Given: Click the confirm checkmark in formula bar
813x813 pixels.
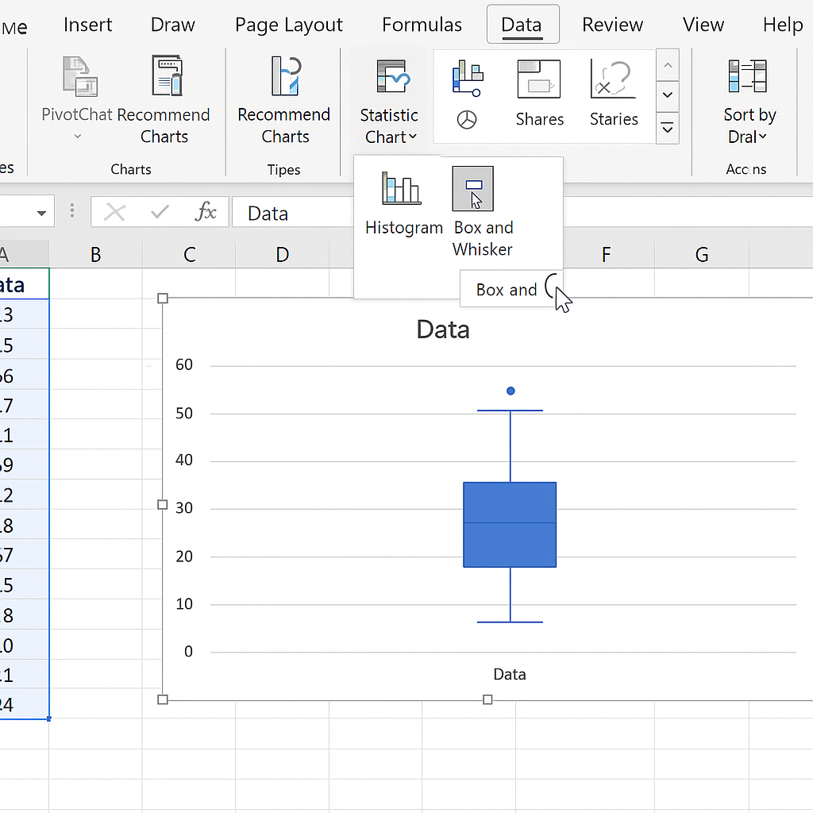Looking at the screenshot, I should point(160,212).
